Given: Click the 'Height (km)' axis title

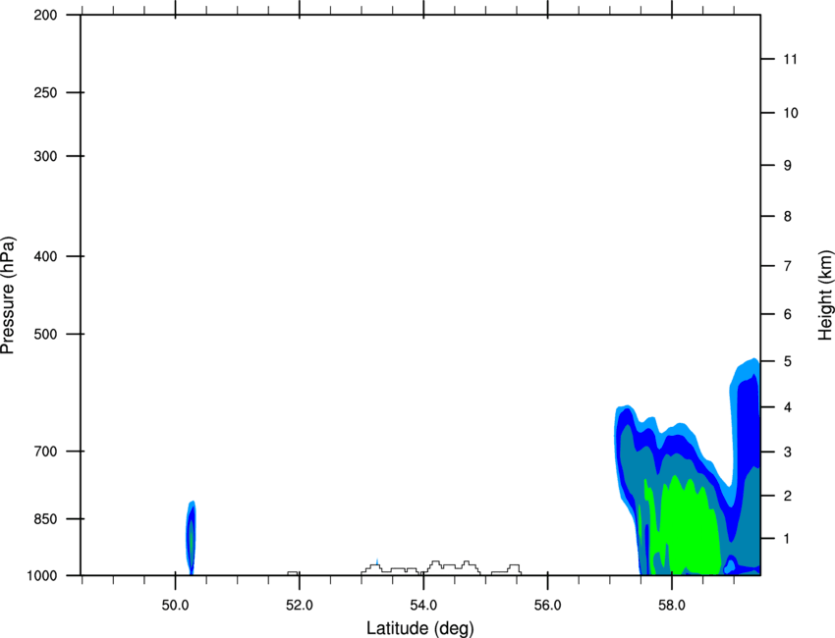Looking at the screenshot, I should (825, 295).
